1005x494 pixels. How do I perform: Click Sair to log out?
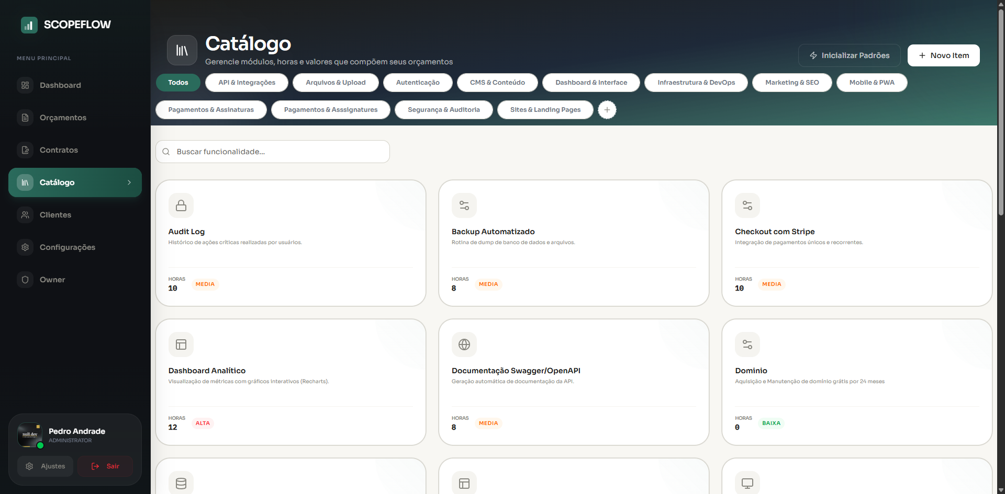pyautogui.click(x=105, y=466)
